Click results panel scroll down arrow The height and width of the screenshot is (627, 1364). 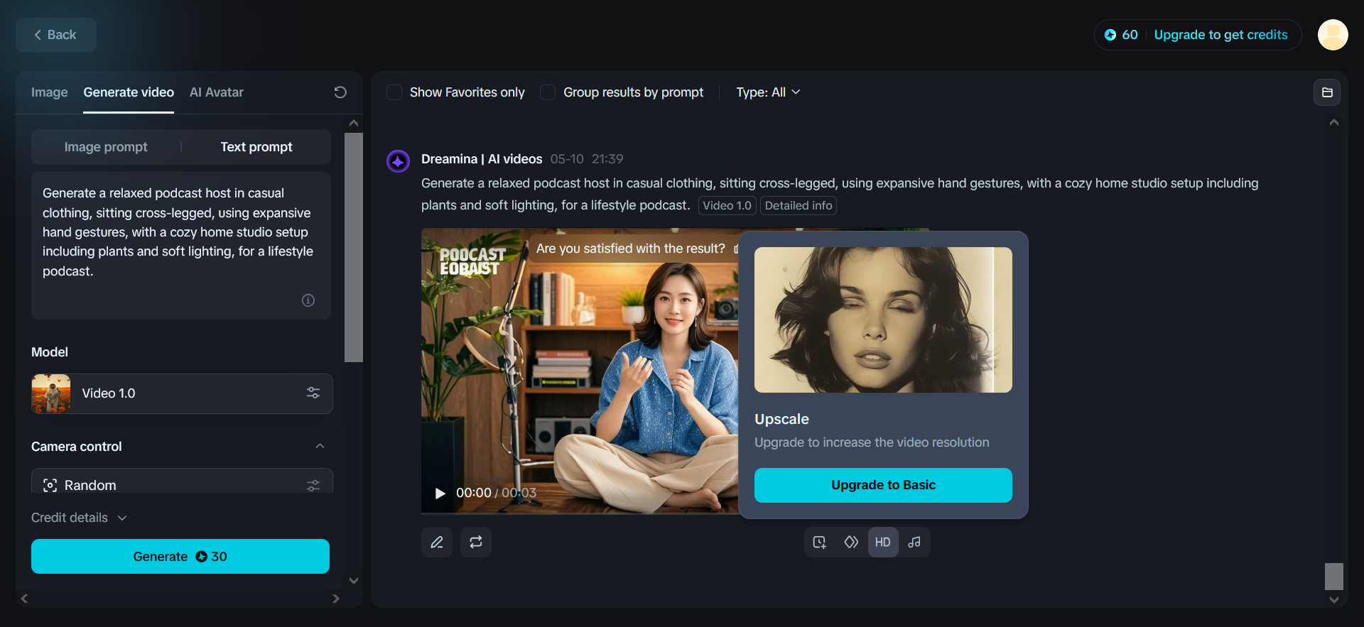click(1334, 600)
